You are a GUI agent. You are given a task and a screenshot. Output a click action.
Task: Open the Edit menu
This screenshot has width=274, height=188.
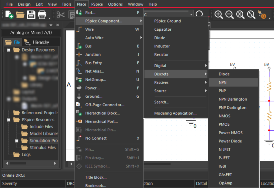39,4
